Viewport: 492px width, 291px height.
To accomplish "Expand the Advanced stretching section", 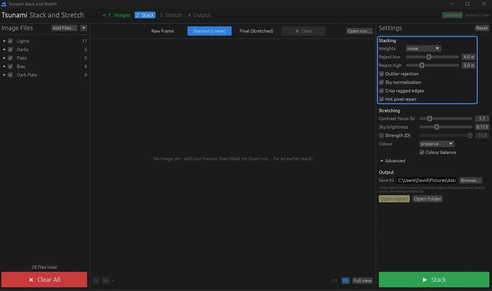I will point(382,161).
